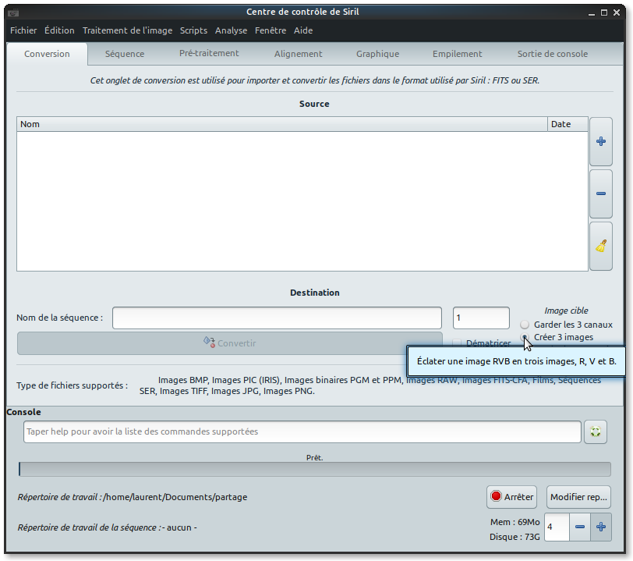Open the Édition menu
This screenshot has height=561, width=633.
point(59,30)
